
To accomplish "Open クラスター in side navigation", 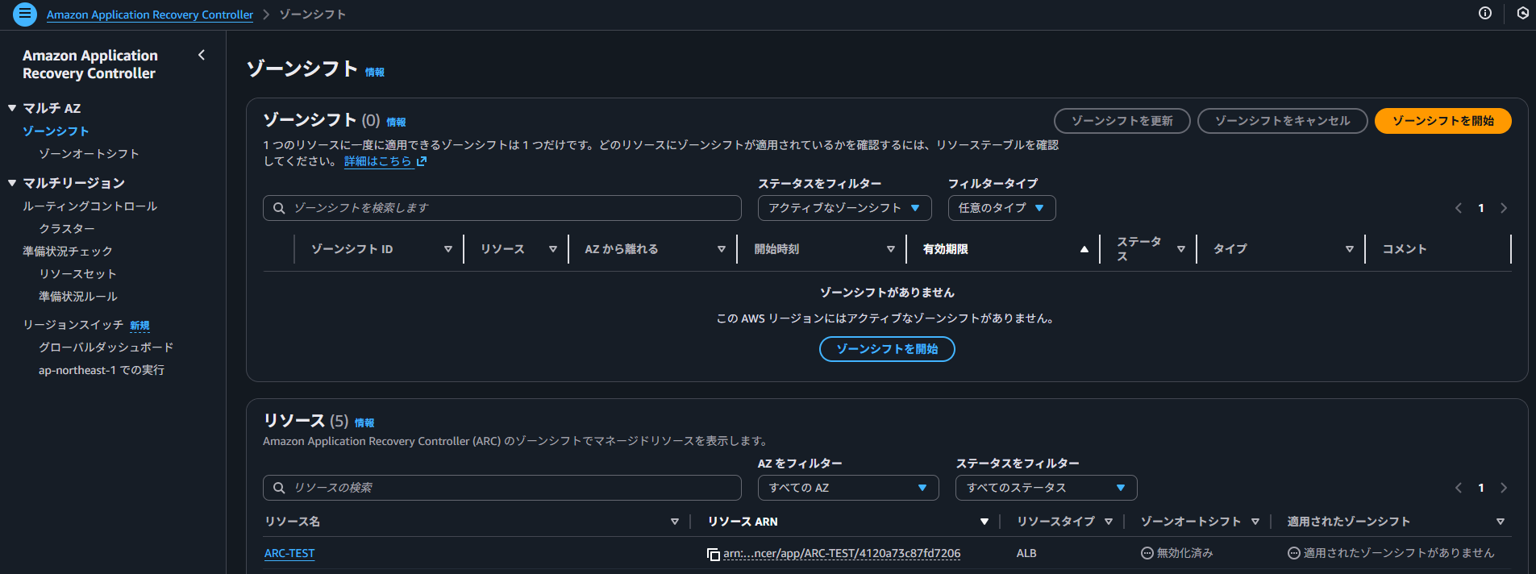I will (x=67, y=229).
